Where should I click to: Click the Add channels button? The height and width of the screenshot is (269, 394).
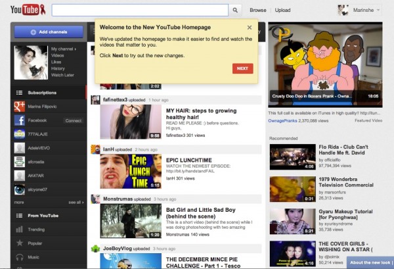(49, 32)
